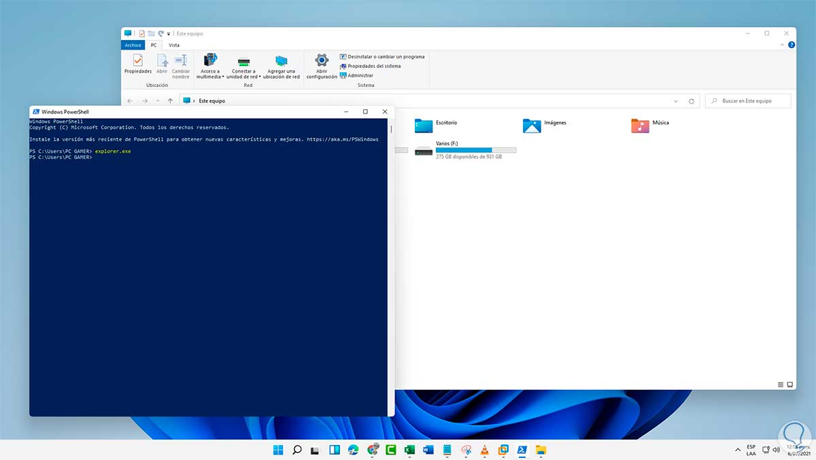Screen dimensions: 816x460
Task: Go back with the Explorer back arrow
Action: [131, 101]
